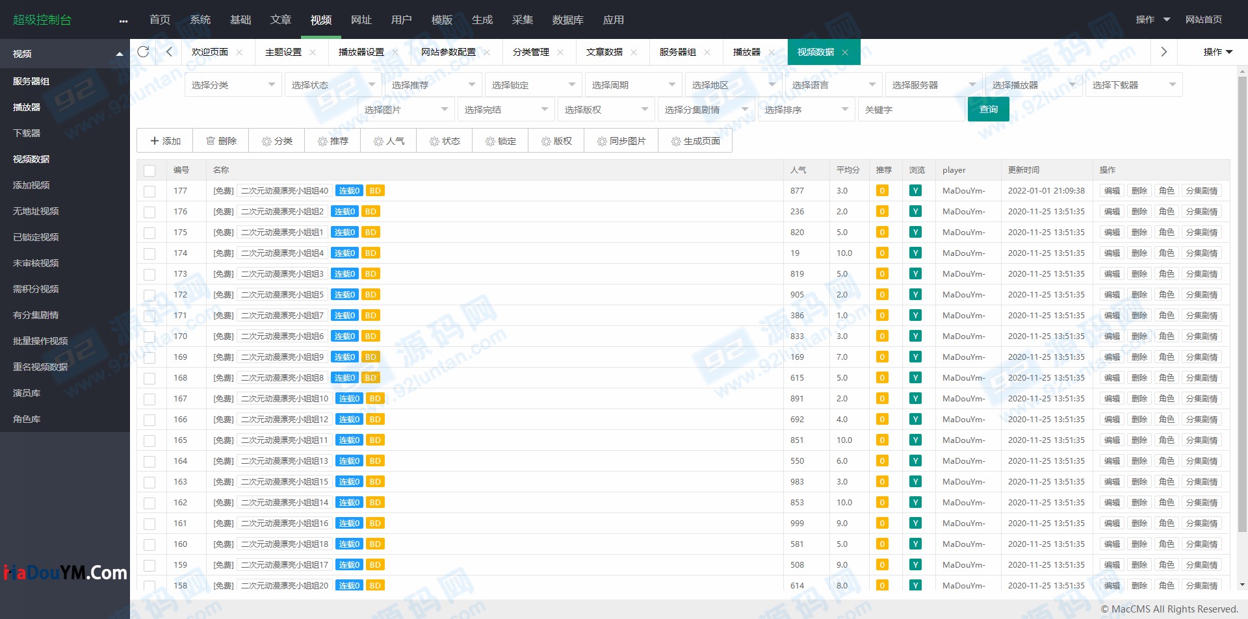This screenshot has height=619, width=1248.
Task: Check the checkbox for row 166
Action: point(149,420)
